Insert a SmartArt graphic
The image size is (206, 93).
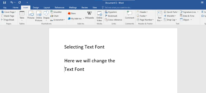pos(56,12)
